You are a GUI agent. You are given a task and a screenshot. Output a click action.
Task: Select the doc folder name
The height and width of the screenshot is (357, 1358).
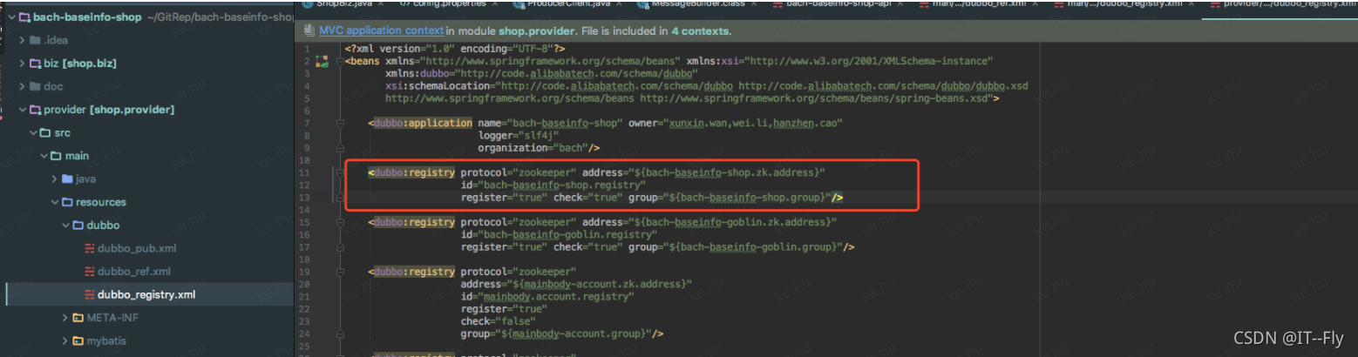(53, 86)
